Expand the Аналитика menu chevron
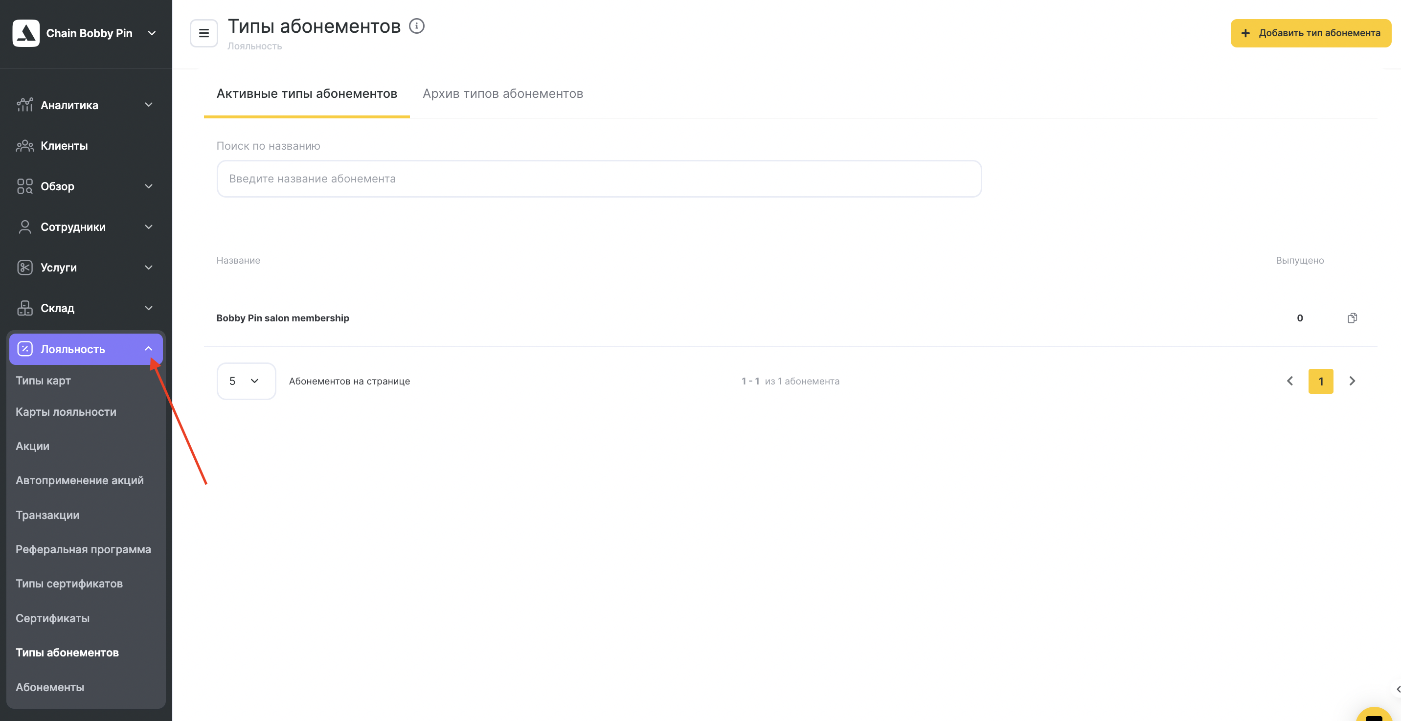 (x=149, y=104)
